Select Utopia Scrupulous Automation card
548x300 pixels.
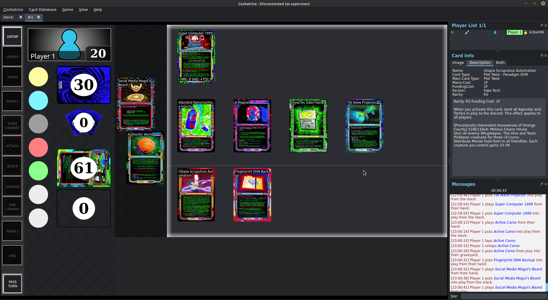196,195
